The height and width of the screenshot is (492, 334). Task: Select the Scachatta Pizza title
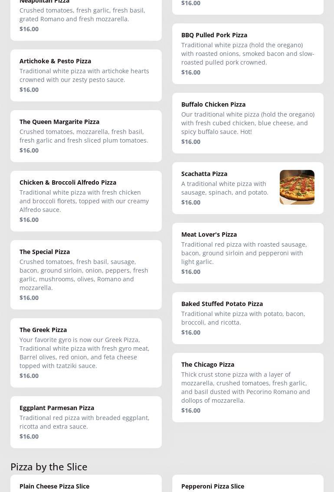204,174
